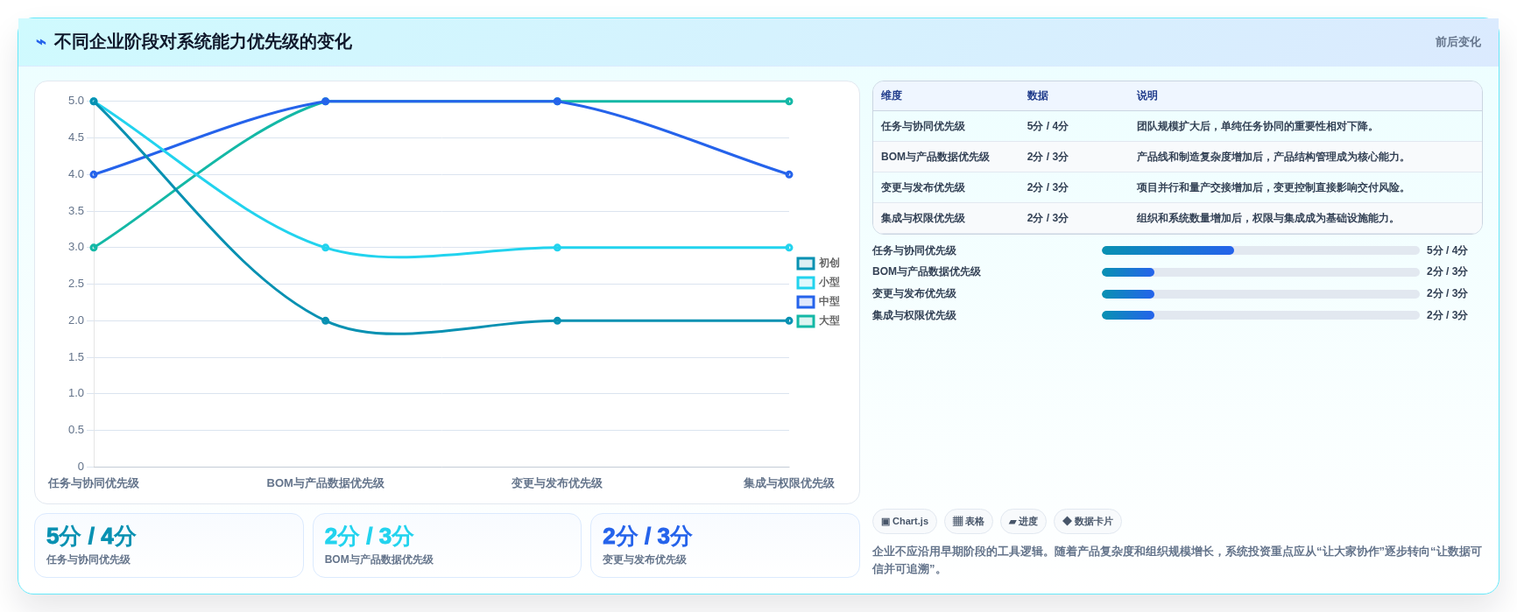The width and height of the screenshot is (1517, 612).
Task: Toggle the 小型 legend series
Action: tap(818, 282)
